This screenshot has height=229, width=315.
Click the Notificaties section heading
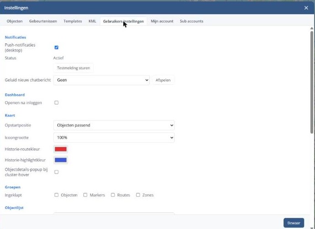pos(16,37)
